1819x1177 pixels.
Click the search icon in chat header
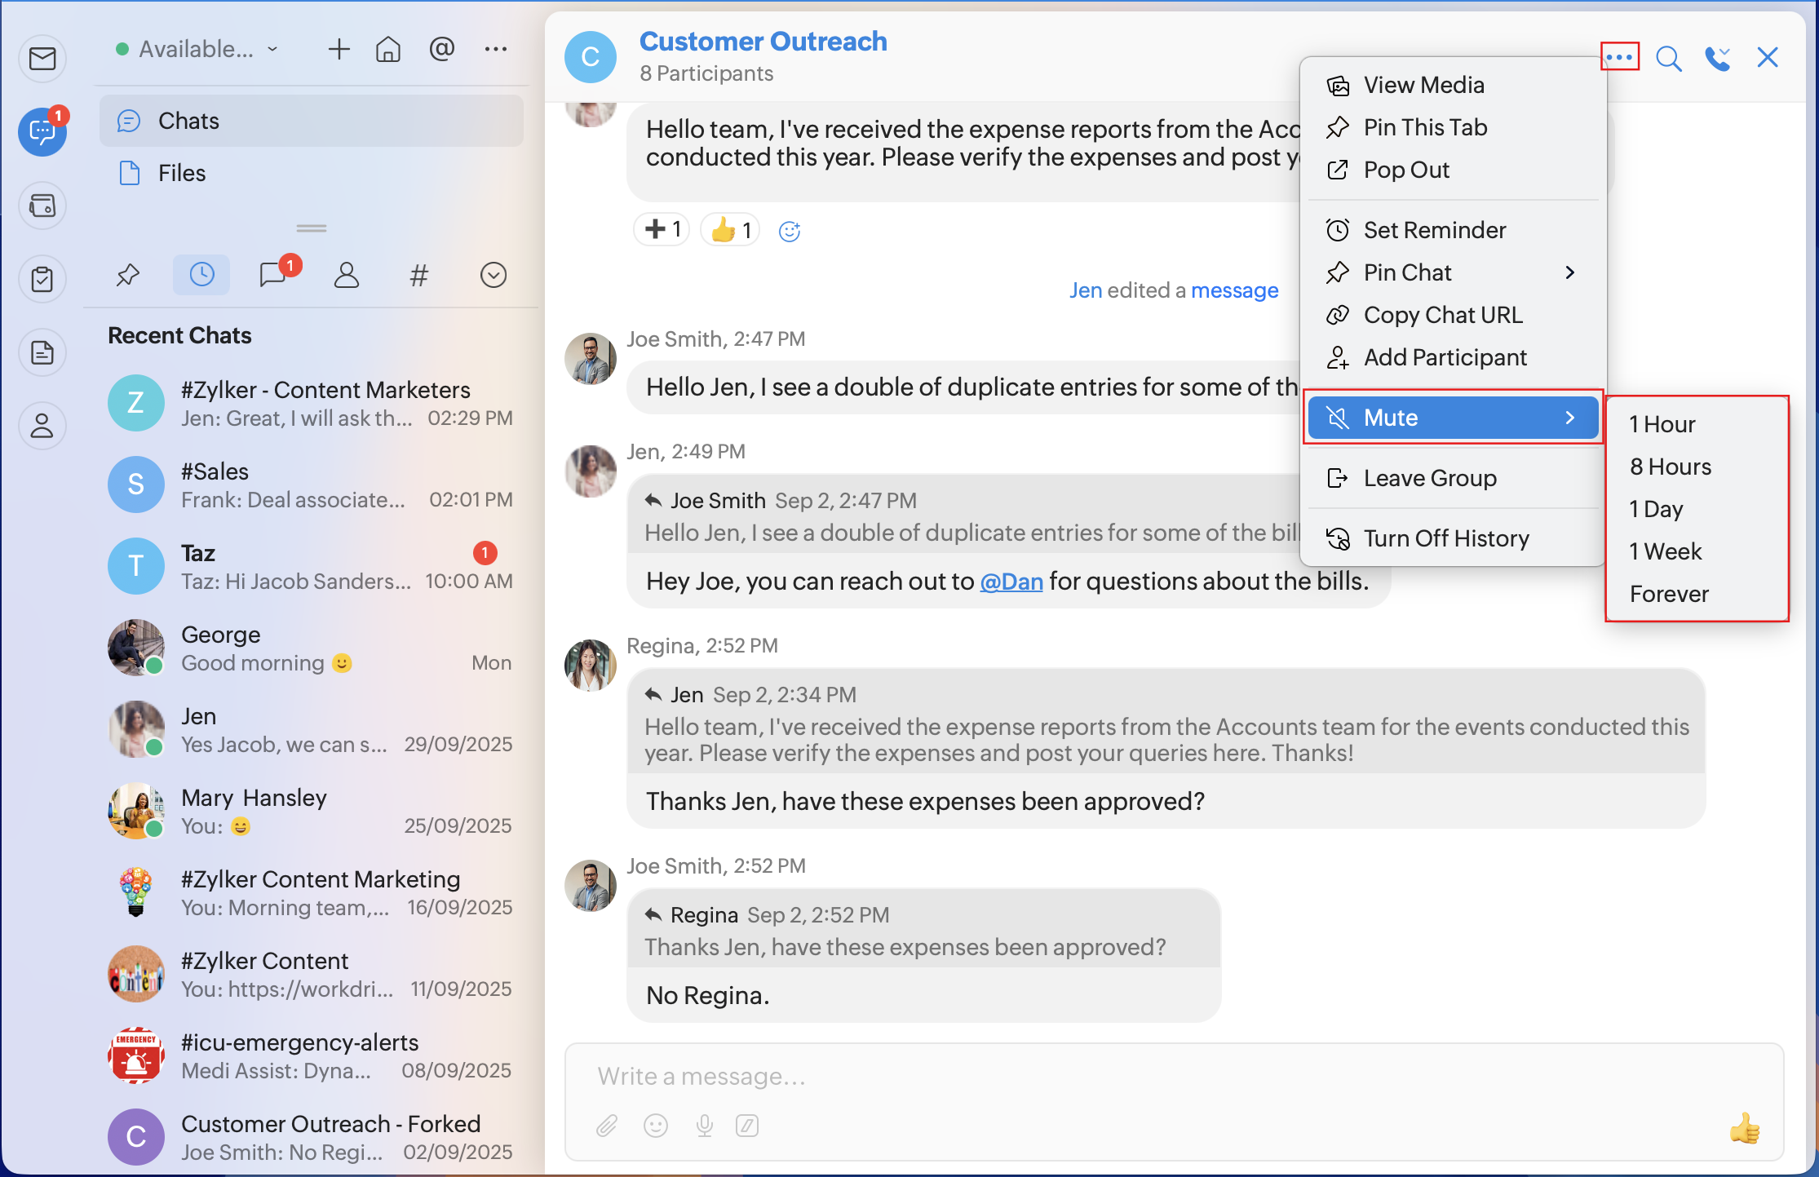point(1668,59)
